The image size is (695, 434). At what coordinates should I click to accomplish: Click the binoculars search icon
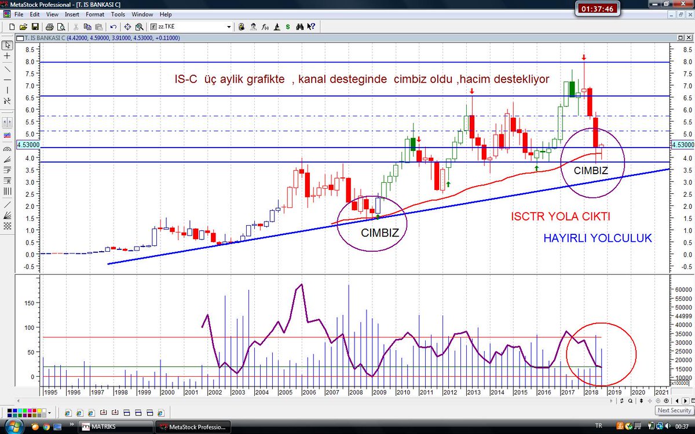click(x=300, y=27)
